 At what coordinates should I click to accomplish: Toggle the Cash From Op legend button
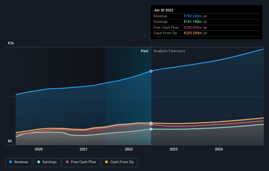[x=119, y=162]
